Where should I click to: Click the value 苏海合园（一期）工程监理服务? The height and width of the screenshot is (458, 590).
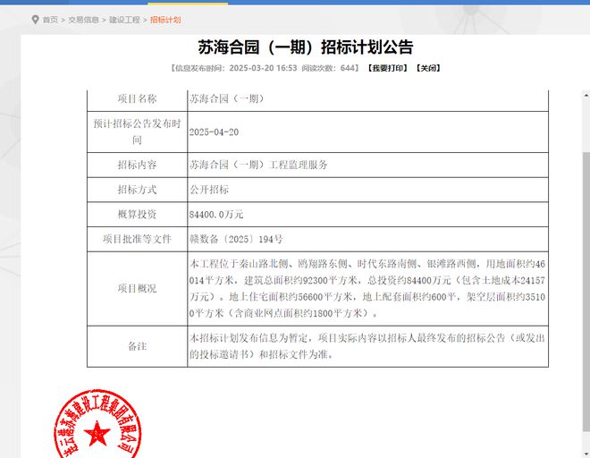coord(258,165)
